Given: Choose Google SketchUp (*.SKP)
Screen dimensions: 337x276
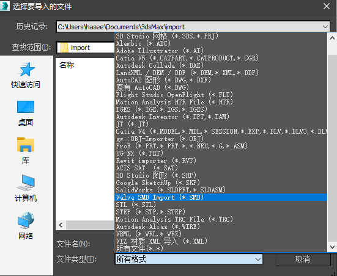Looking at the screenshot, I should (221, 183).
